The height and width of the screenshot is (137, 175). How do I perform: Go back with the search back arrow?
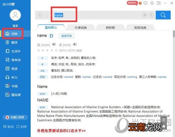pos(40,15)
